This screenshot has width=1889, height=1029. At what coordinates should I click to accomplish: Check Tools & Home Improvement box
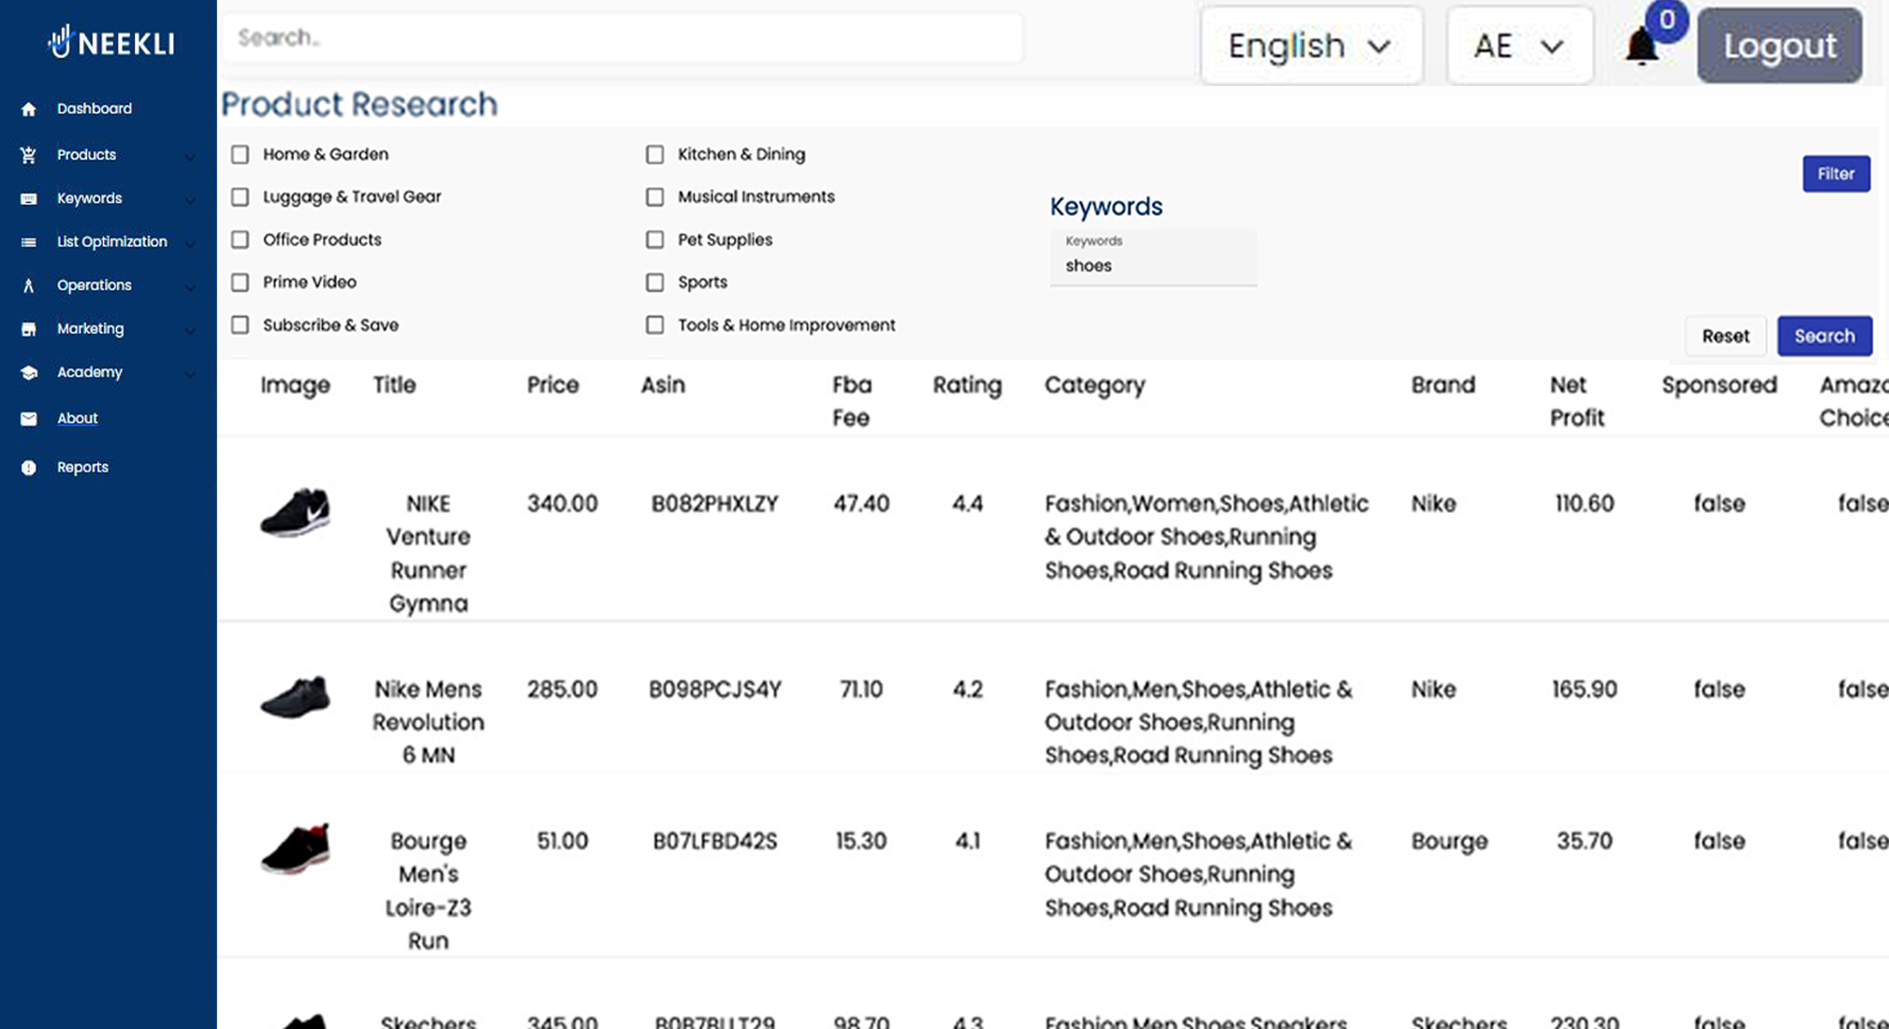pos(655,326)
